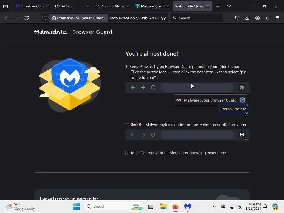Viewport: 284px width, 213px height.
Task: Switch to the Malwarebytes B tab
Action: 153,6
